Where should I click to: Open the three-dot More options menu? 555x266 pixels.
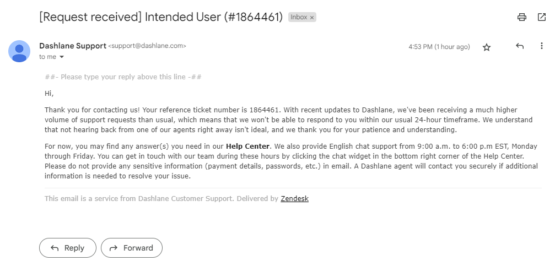click(x=541, y=47)
